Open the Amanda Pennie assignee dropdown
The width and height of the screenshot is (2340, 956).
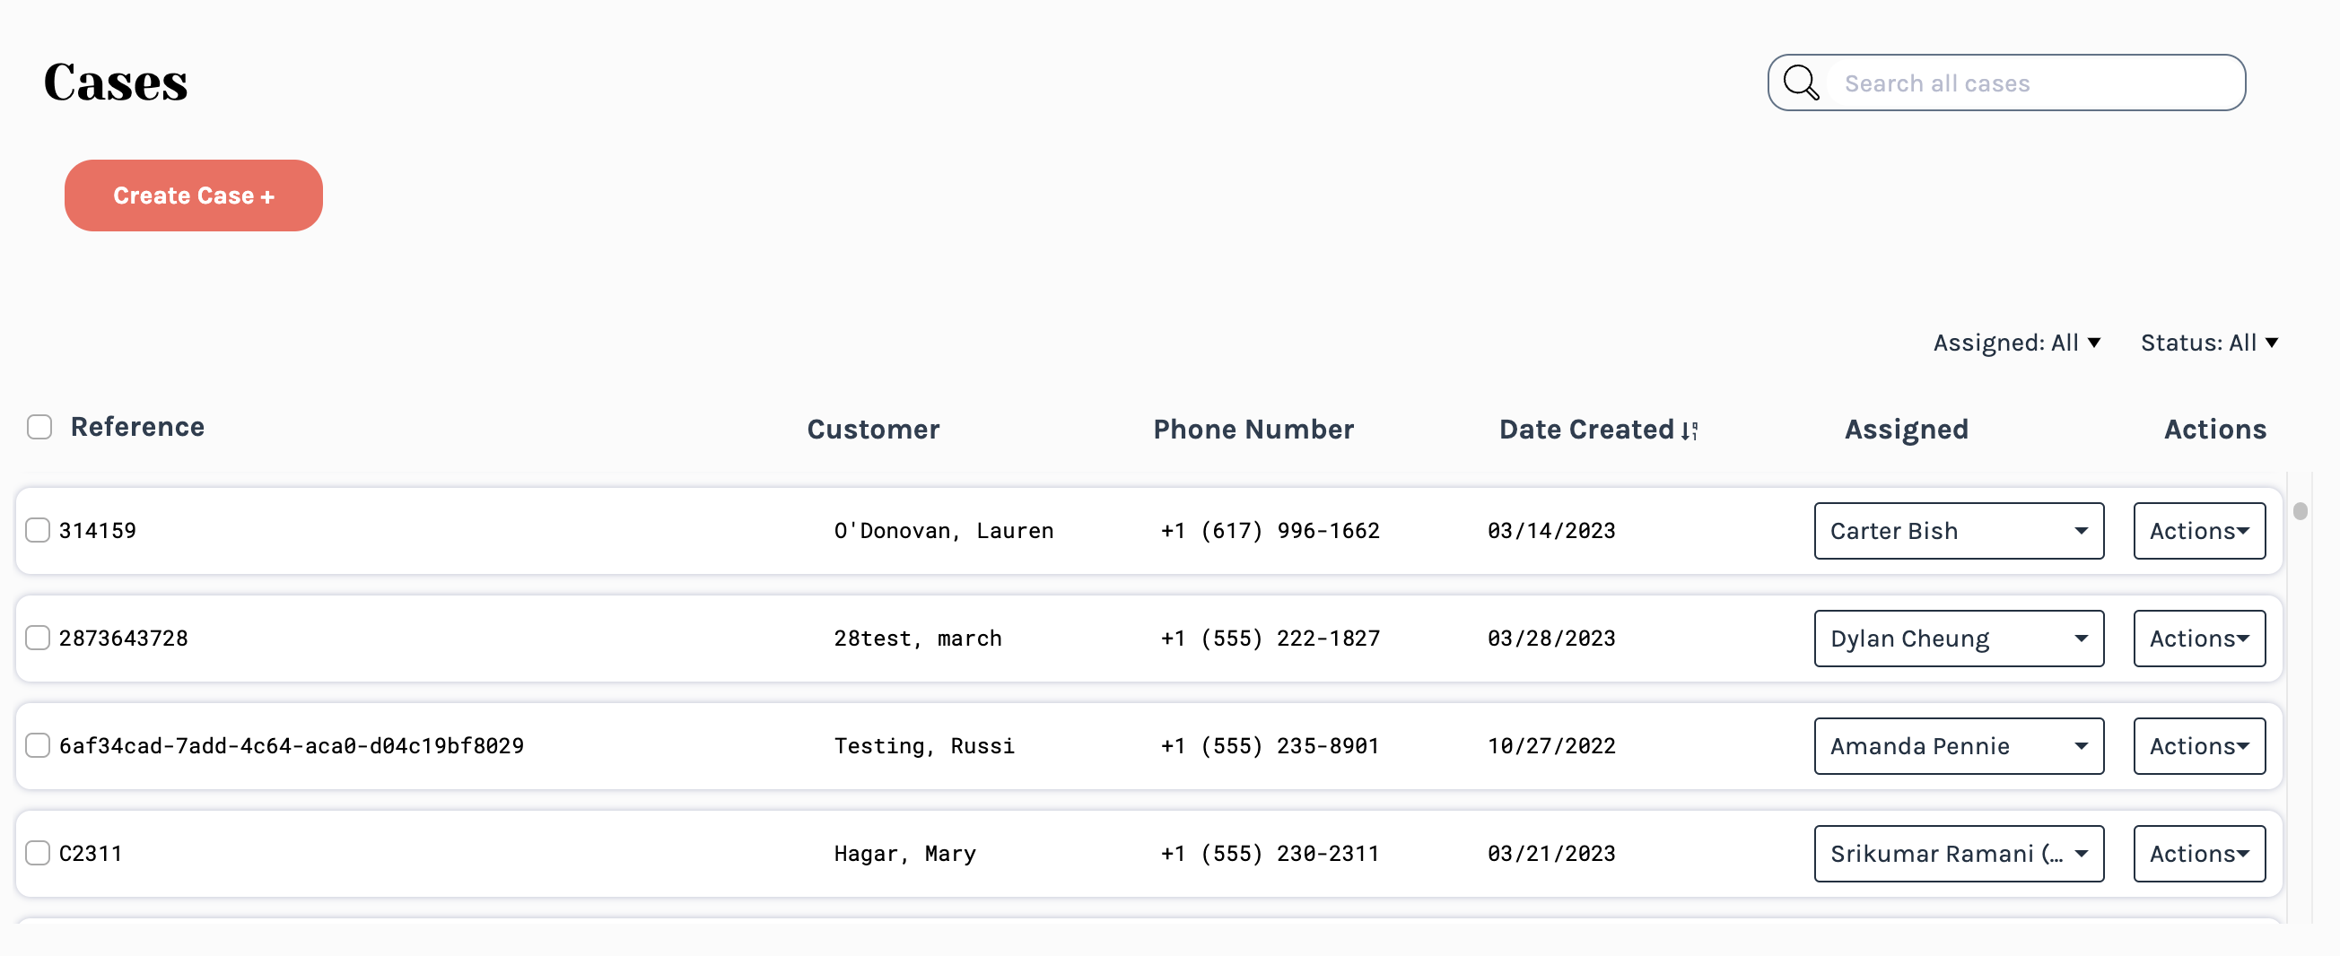(x=1958, y=746)
